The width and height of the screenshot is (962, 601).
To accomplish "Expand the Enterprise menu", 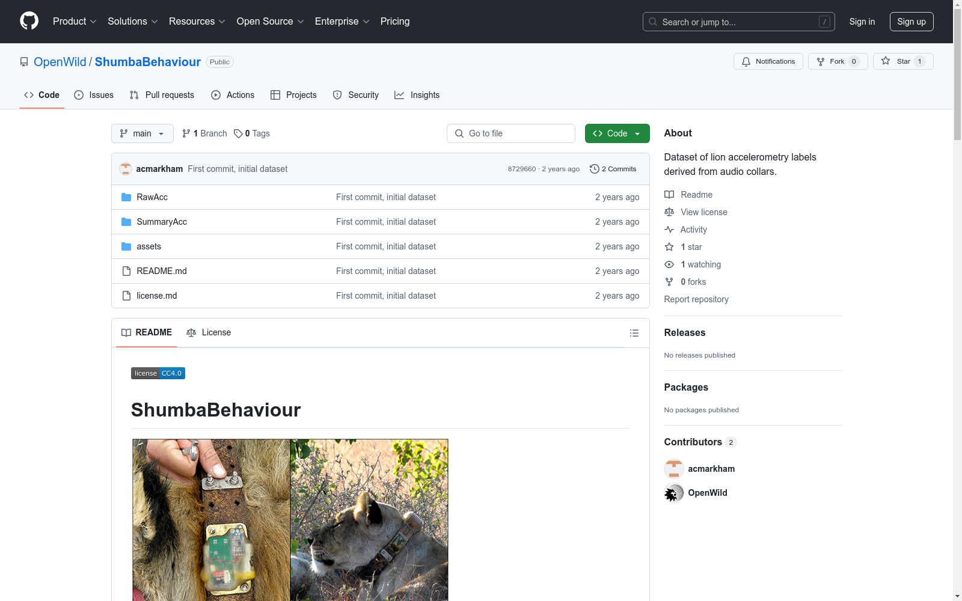I will [x=342, y=22].
